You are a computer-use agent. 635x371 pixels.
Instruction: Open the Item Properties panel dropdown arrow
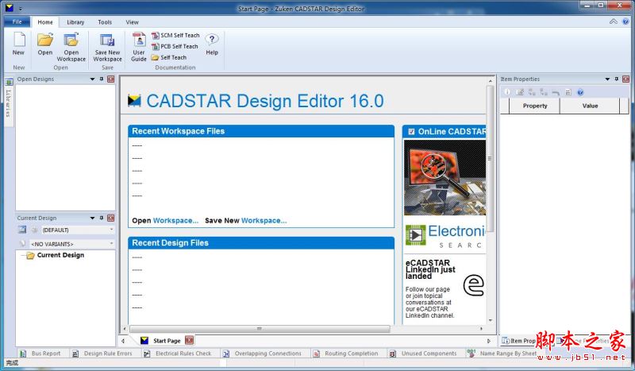pos(607,79)
